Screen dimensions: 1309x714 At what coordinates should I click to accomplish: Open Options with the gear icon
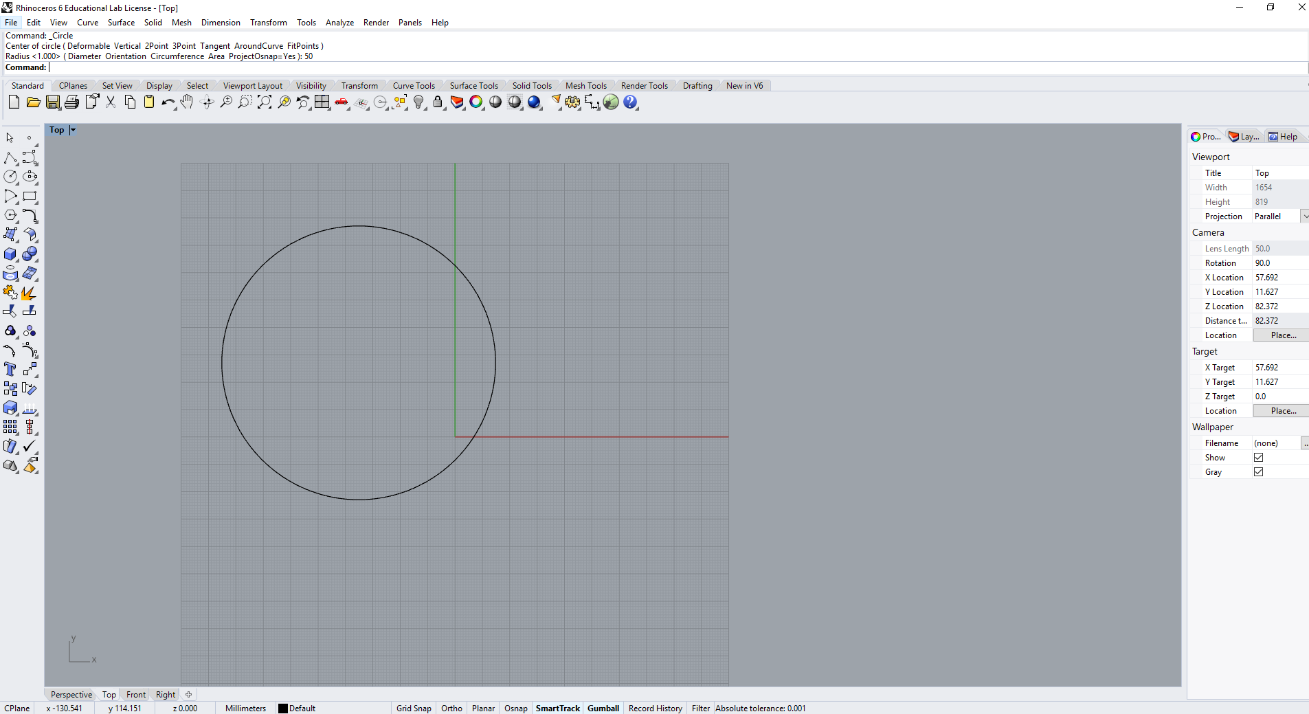point(572,102)
